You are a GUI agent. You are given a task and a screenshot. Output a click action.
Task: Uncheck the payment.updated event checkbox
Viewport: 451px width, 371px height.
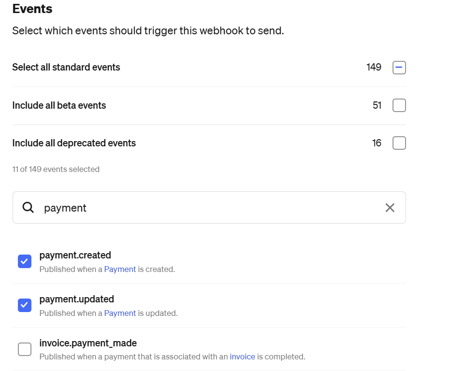point(25,305)
